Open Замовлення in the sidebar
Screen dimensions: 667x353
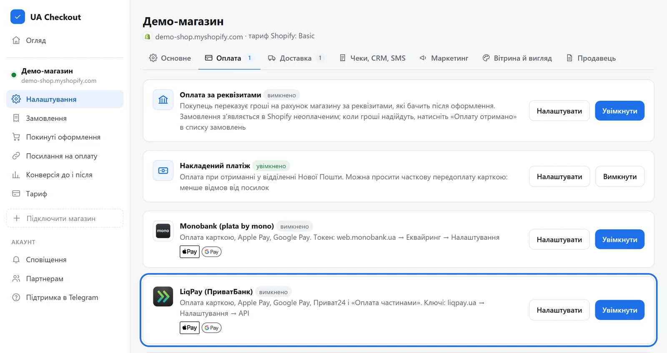click(x=65, y=118)
